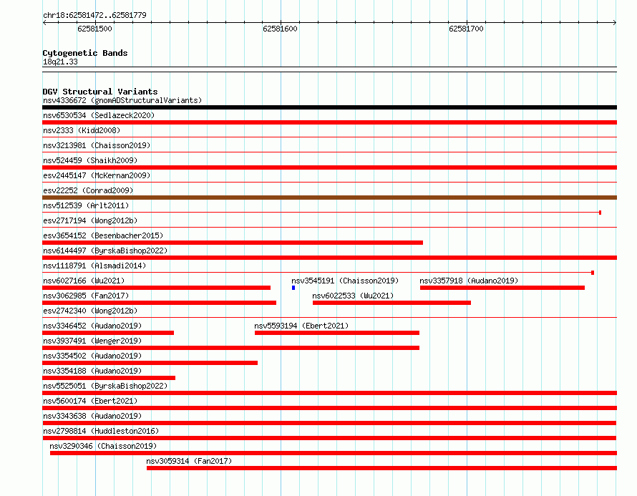Image resolution: width=637 pixels, height=496 pixels.
Task: Click nsv5600174 (Ebert2021) label
Action: [90, 401]
